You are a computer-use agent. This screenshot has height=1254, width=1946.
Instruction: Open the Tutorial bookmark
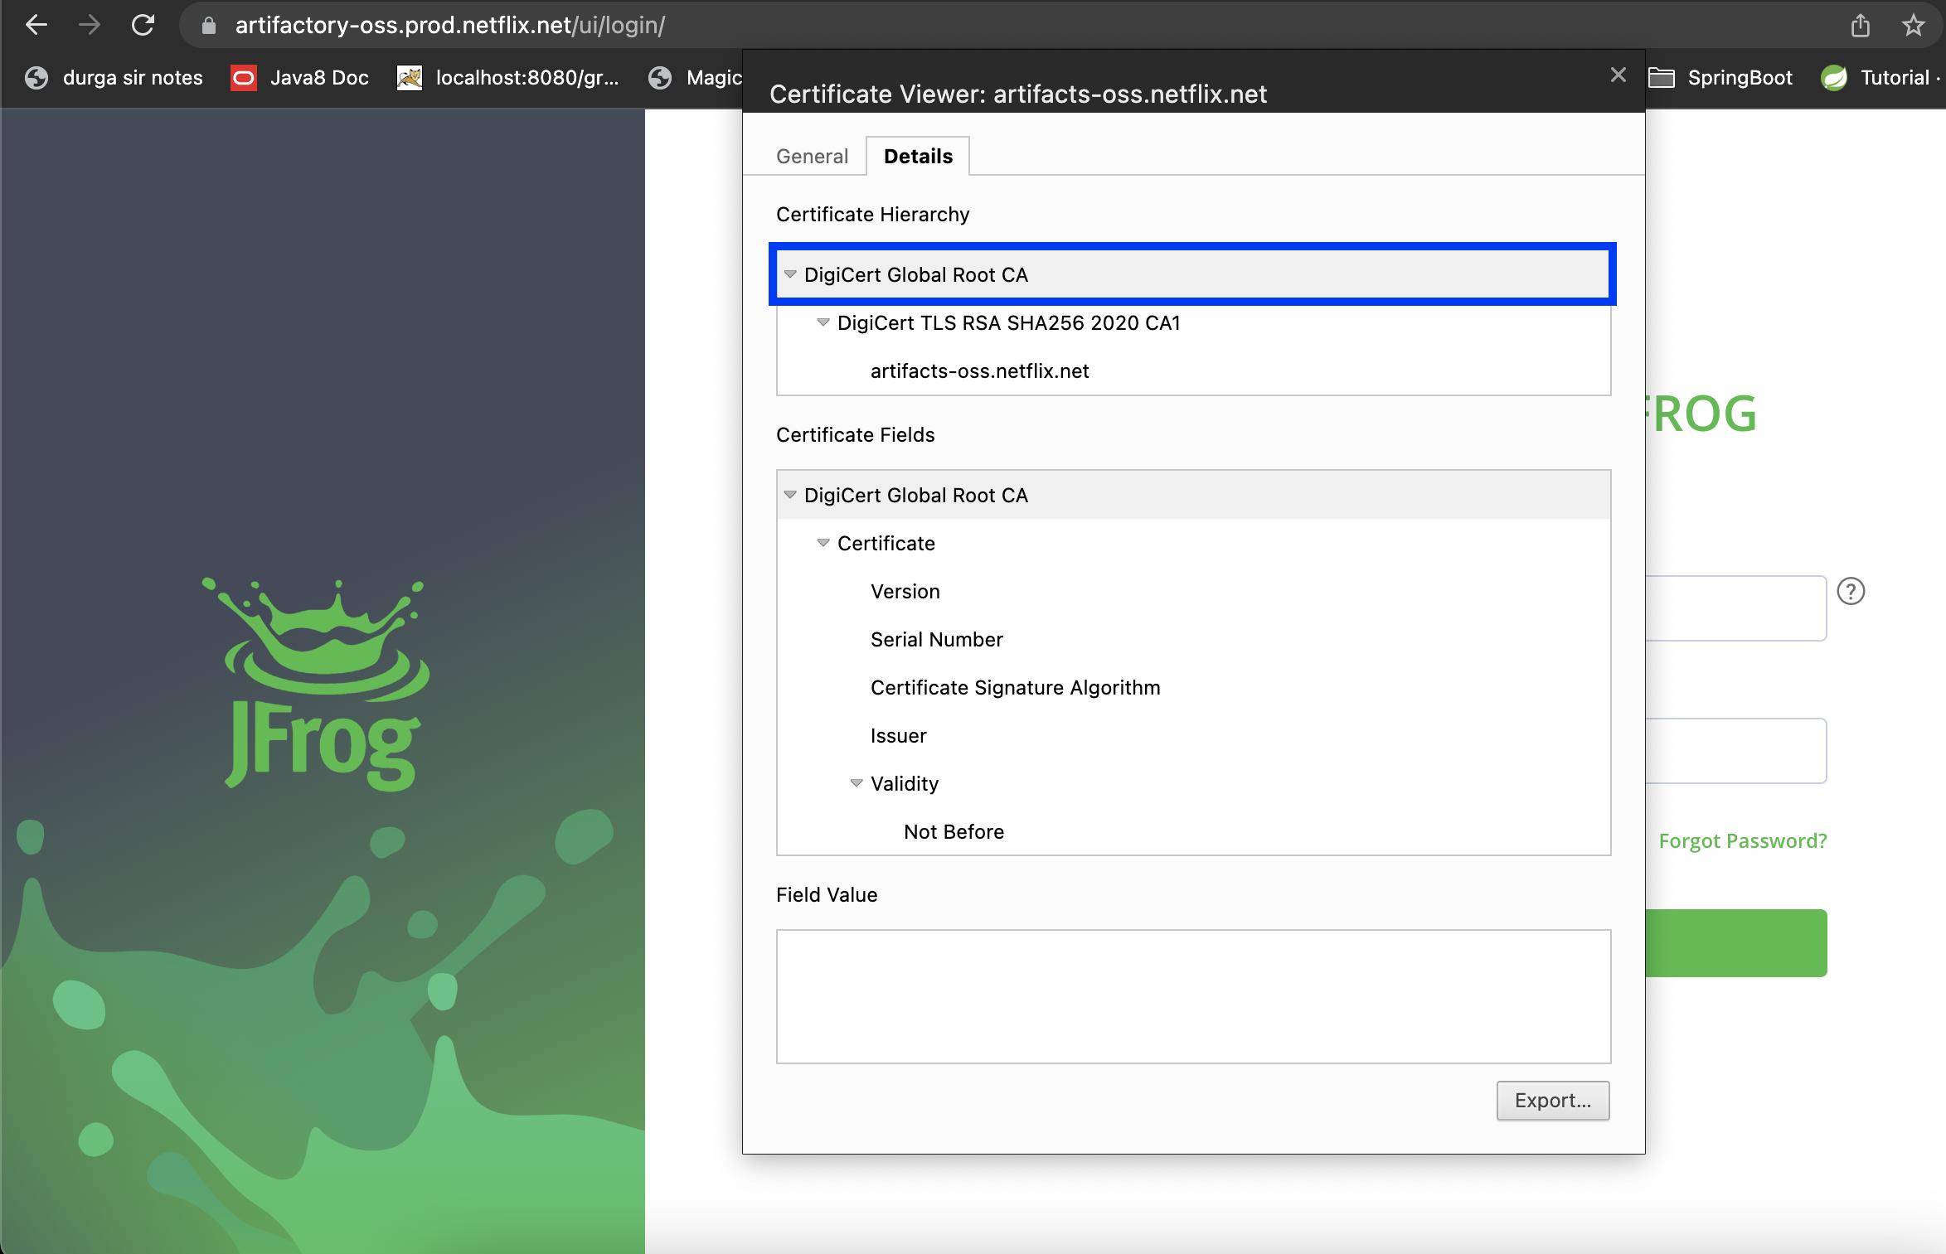tap(1882, 78)
